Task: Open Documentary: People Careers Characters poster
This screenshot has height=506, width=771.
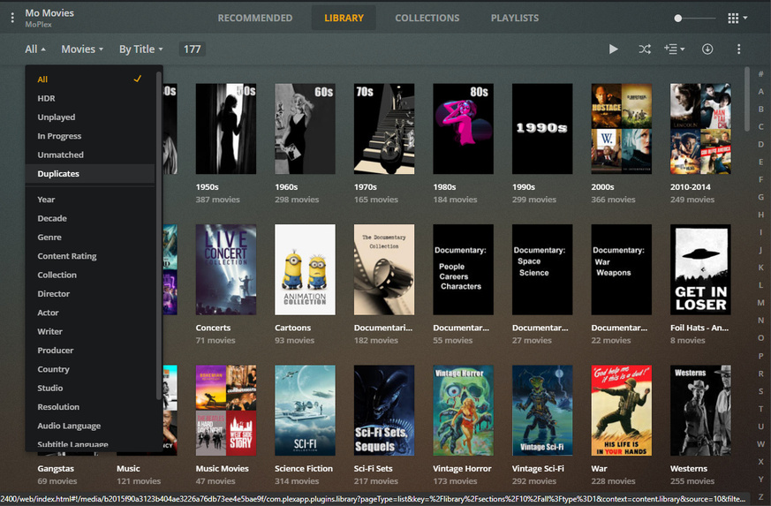Action: 463,269
